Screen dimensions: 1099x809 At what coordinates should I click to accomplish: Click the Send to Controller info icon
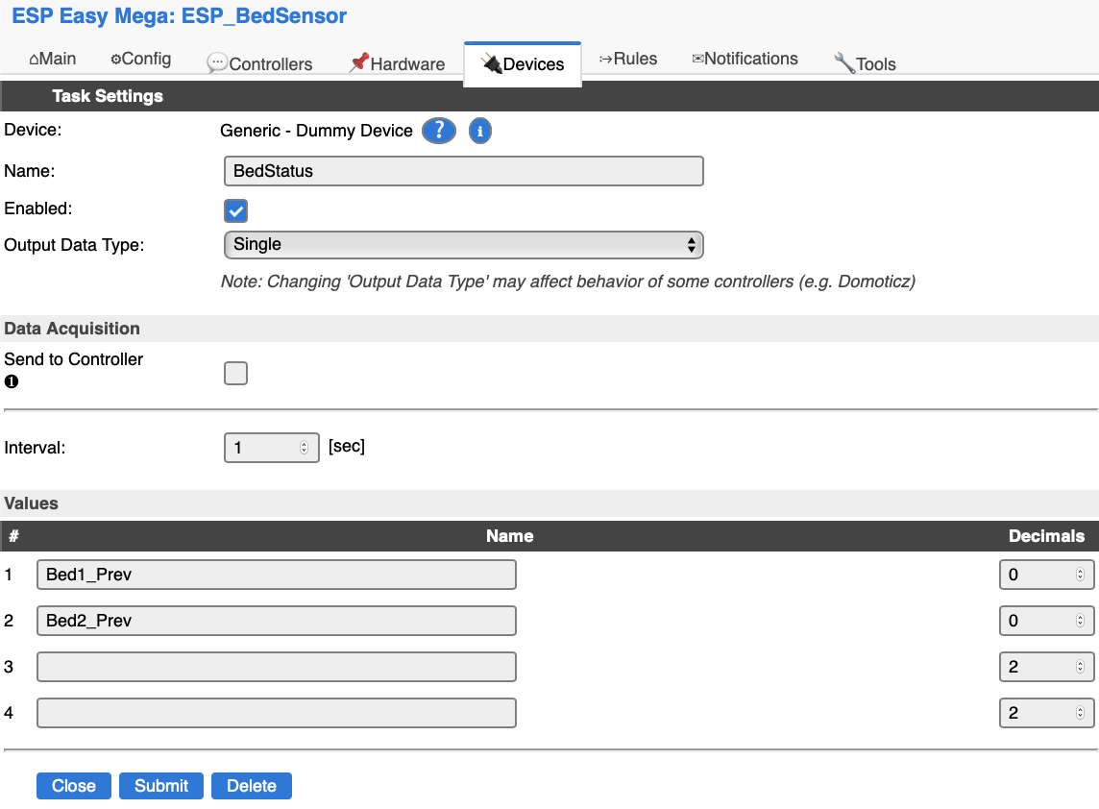pyautogui.click(x=12, y=381)
